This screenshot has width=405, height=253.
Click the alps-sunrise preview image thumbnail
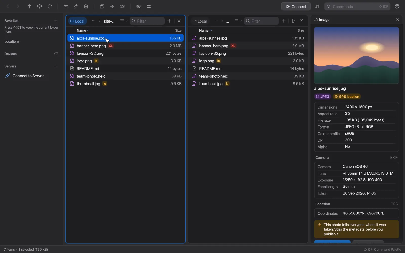pos(356,55)
